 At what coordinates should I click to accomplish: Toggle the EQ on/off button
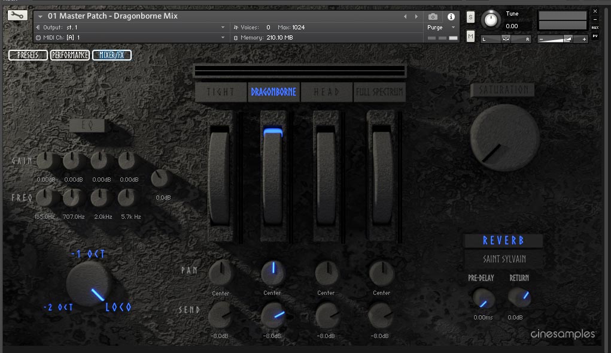pos(87,126)
